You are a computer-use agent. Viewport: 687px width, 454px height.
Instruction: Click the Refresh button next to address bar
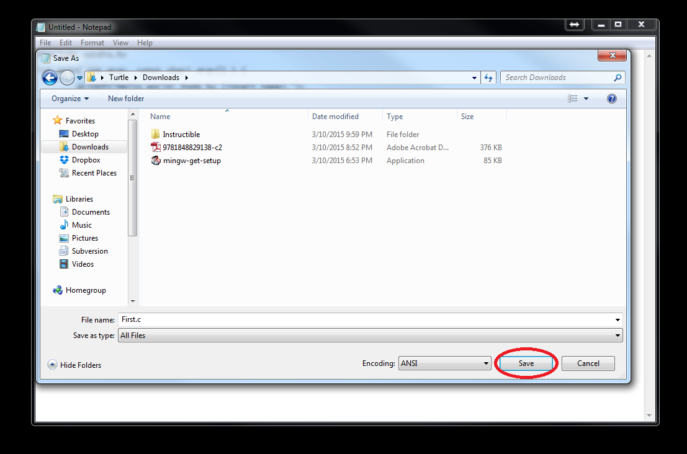(488, 78)
